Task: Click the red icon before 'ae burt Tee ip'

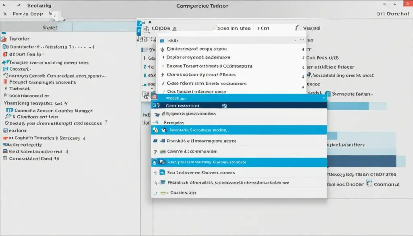Action: coord(5,54)
